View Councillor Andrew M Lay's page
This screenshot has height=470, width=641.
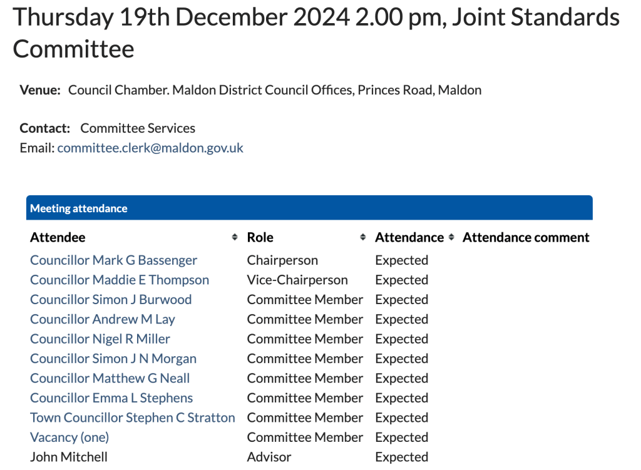tap(103, 319)
